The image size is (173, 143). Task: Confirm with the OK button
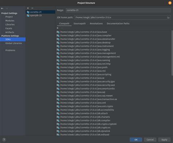[136, 140]
